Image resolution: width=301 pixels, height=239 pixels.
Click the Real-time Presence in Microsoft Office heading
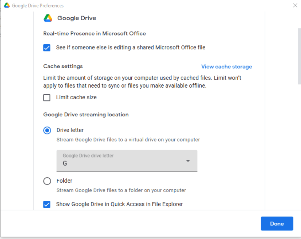coord(94,33)
